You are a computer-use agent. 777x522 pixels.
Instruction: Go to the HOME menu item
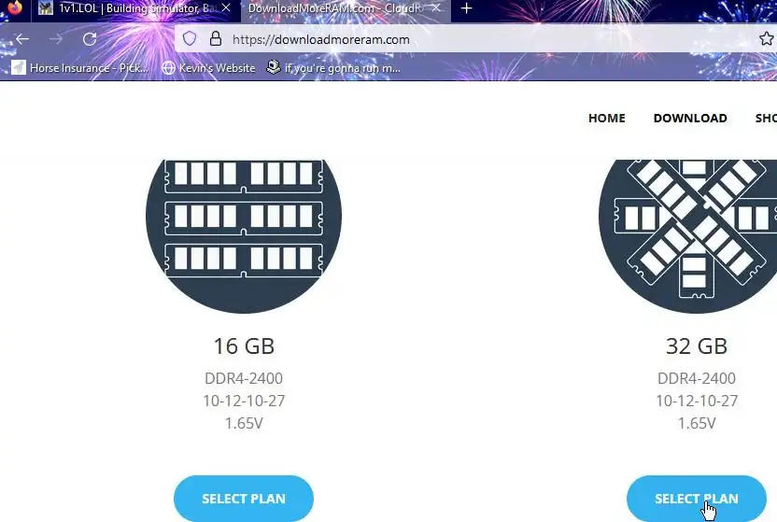(606, 118)
